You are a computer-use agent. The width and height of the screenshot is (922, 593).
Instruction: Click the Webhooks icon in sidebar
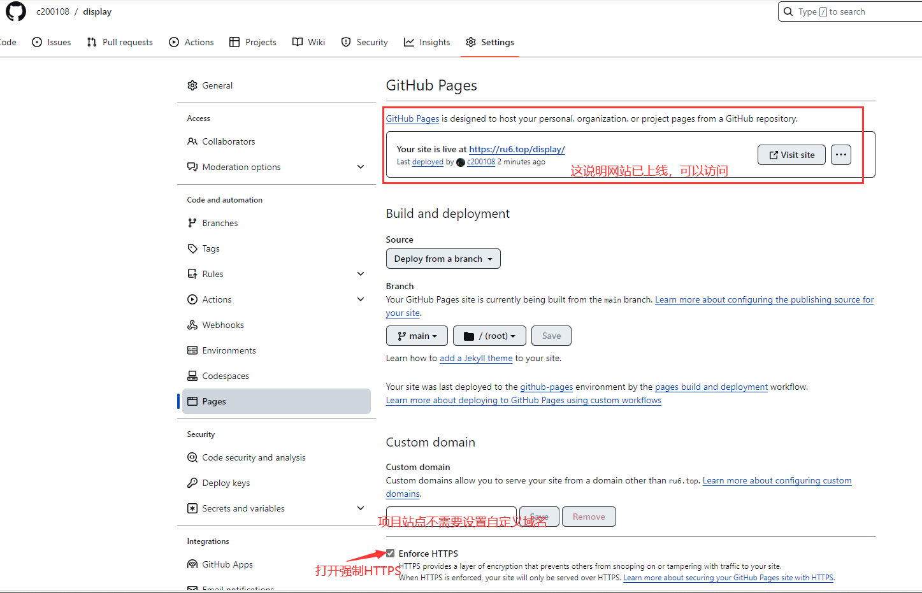(x=192, y=325)
